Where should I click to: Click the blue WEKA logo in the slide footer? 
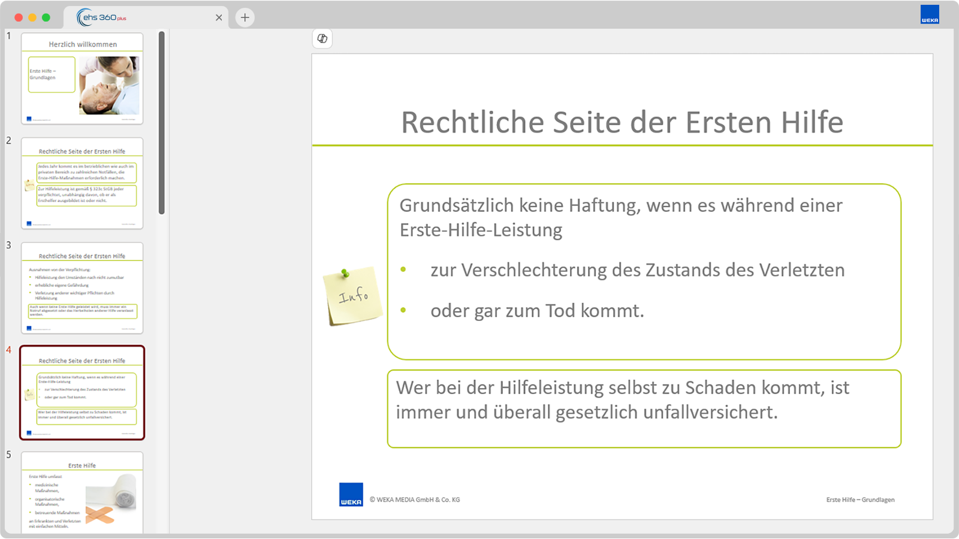click(x=351, y=495)
